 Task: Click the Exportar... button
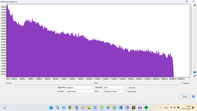tap(132, 88)
